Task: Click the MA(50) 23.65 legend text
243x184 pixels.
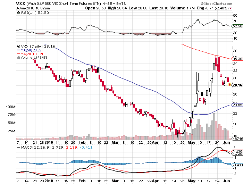Action: (31, 50)
